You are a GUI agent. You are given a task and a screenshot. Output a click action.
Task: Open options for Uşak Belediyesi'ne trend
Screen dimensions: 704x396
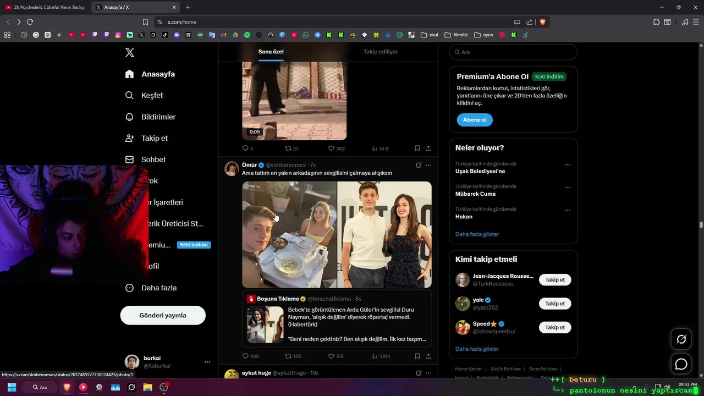click(x=568, y=164)
